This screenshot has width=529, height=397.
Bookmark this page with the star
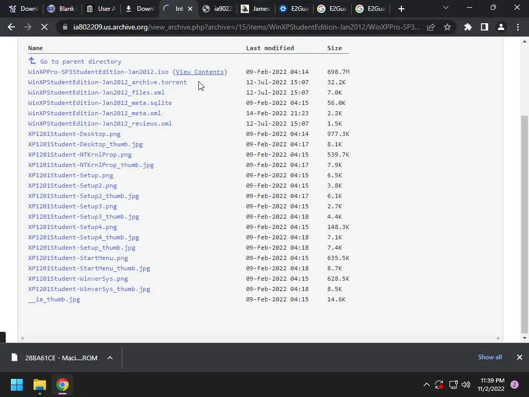447,27
